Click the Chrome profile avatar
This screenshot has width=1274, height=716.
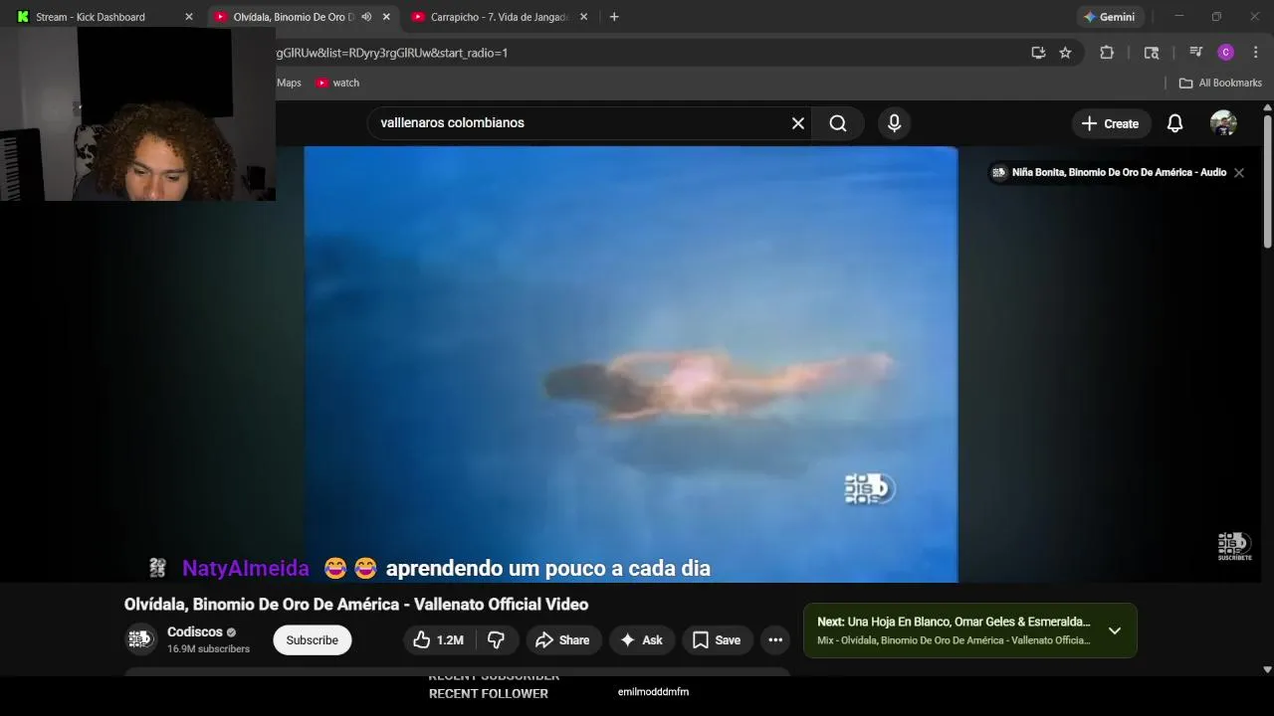1225,53
